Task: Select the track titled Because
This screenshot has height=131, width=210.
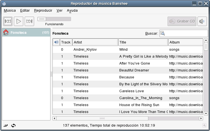Action: pyautogui.click(x=126, y=77)
